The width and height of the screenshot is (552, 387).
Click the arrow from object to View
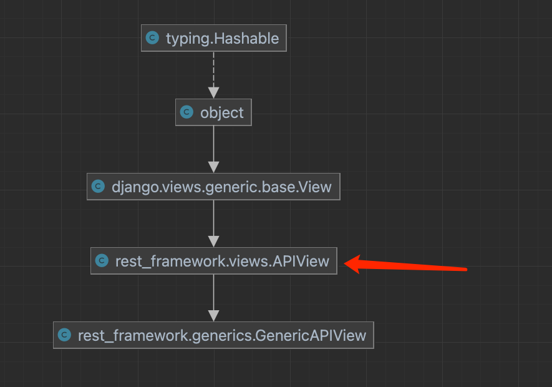(213, 149)
